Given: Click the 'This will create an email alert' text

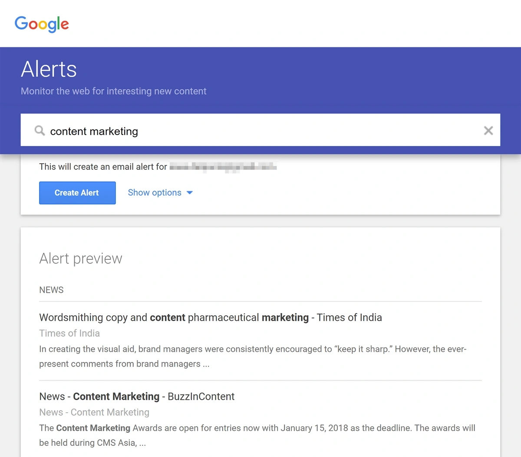Looking at the screenshot, I should coord(103,167).
